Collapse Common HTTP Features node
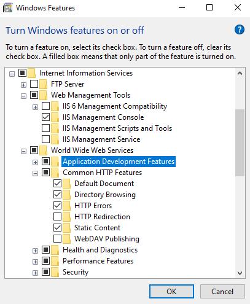The height and width of the screenshot is (304, 250). coord(36,173)
